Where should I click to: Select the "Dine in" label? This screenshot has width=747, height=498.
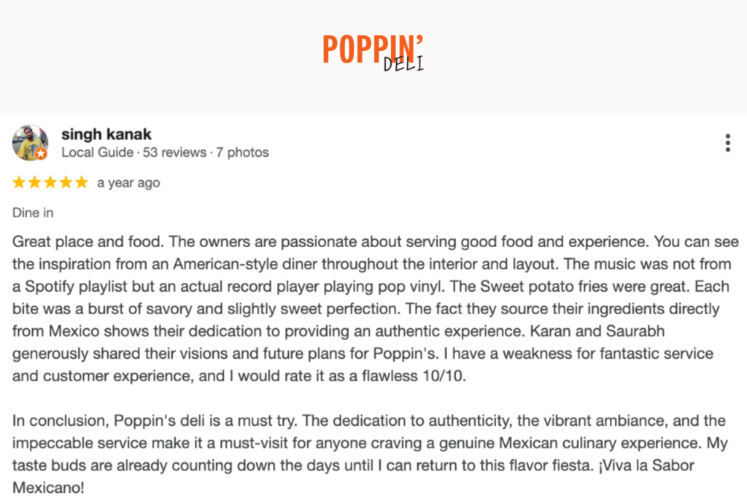(33, 213)
